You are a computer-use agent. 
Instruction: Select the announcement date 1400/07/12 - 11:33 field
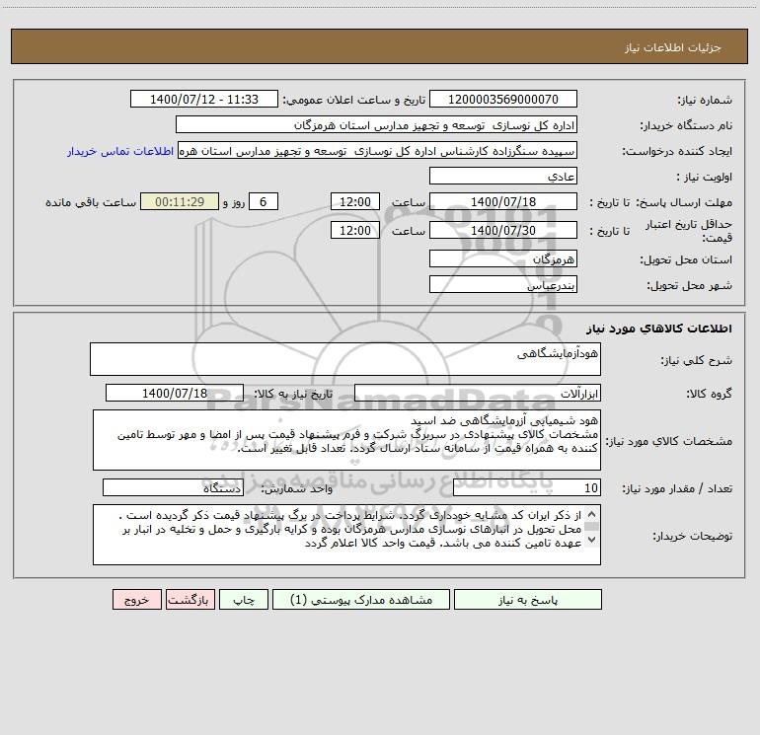pyautogui.click(x=204, y=99)
